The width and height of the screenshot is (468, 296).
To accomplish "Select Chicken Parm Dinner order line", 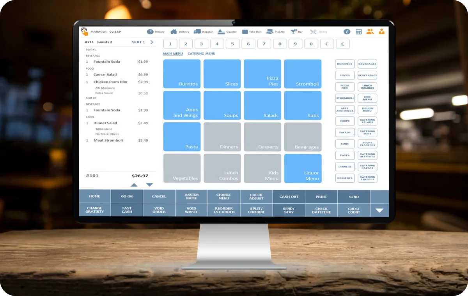I will [x=110, y=82].
